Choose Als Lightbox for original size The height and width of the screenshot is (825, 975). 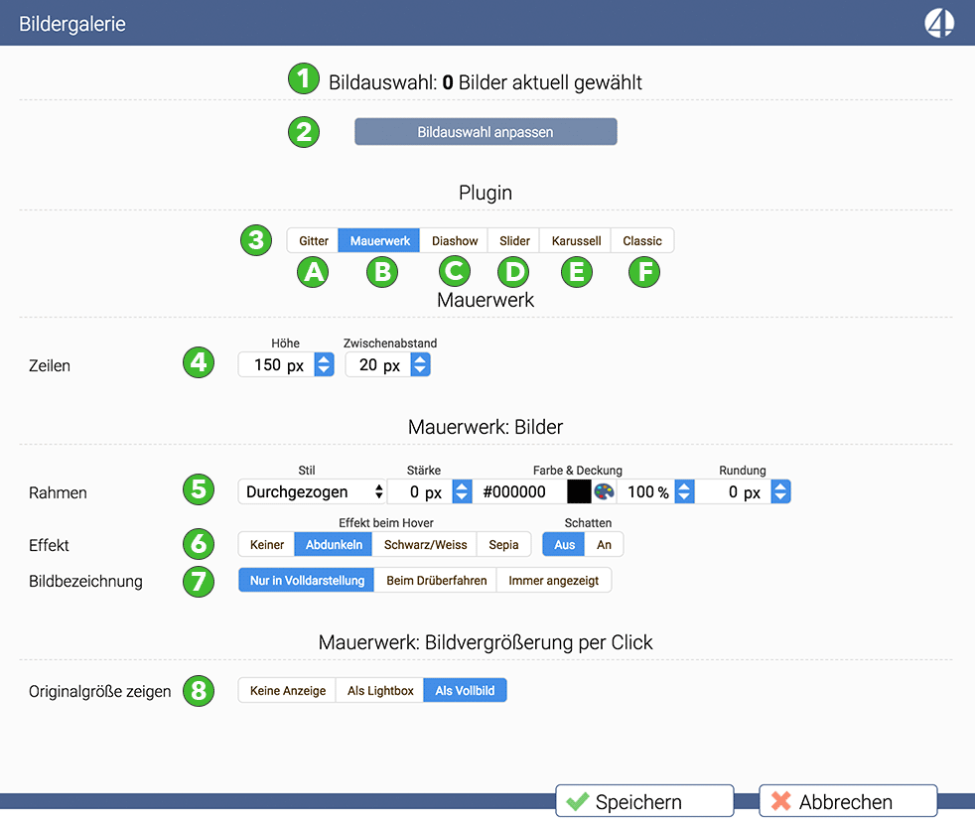point(380,691)
